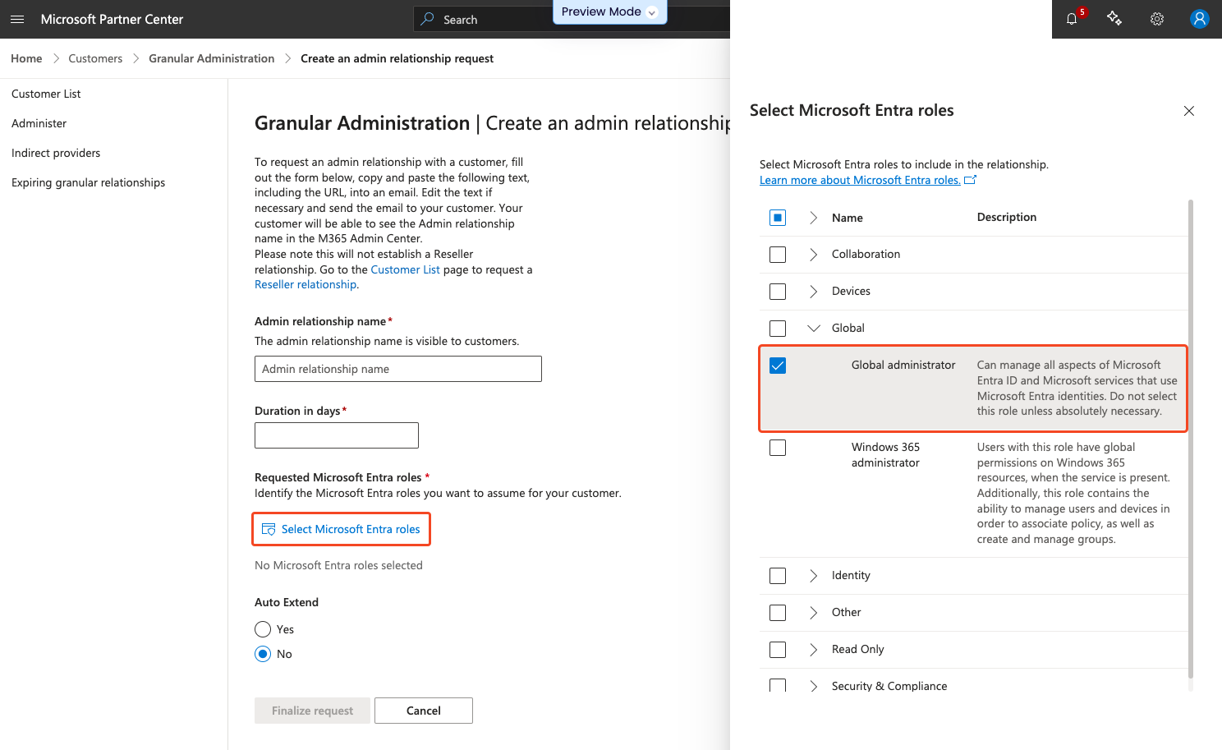Click the Duration in days field

click(x=337, y=435)
